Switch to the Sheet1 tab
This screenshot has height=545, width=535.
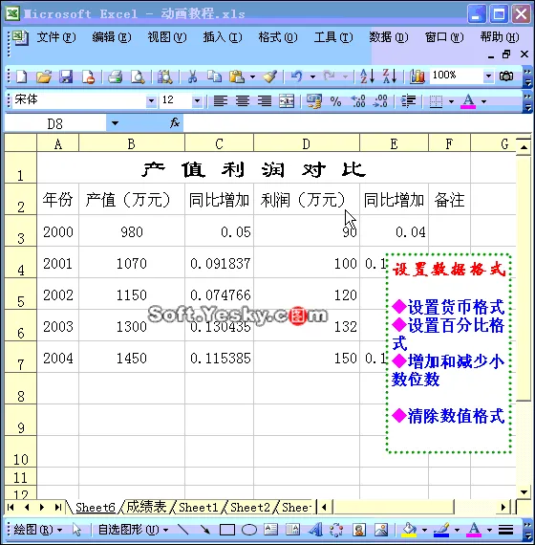click(x=199, y=507)
